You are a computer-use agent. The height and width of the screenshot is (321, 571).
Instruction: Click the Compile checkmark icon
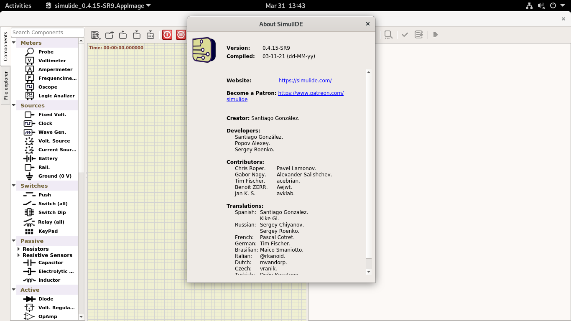click(x=405, y=35)
